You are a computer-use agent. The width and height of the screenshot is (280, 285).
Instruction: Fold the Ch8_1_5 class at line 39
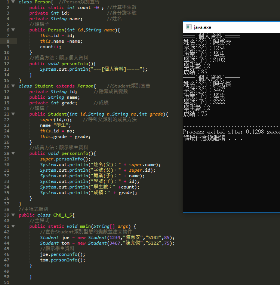13,215
